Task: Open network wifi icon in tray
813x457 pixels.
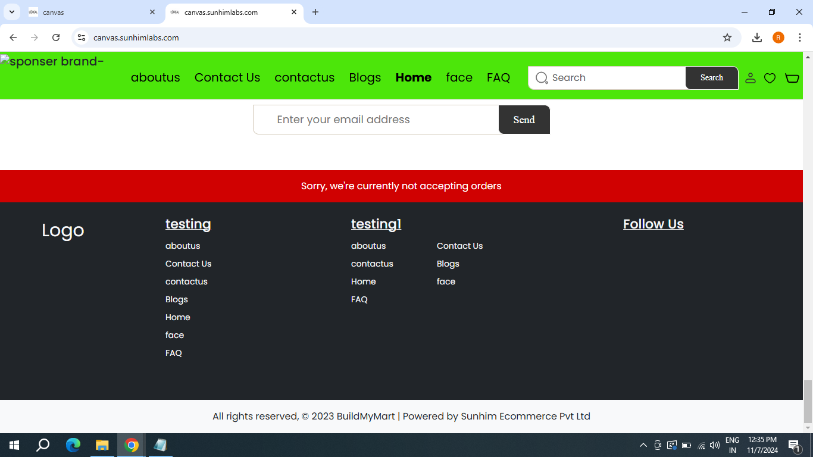Action: (701, 445)
